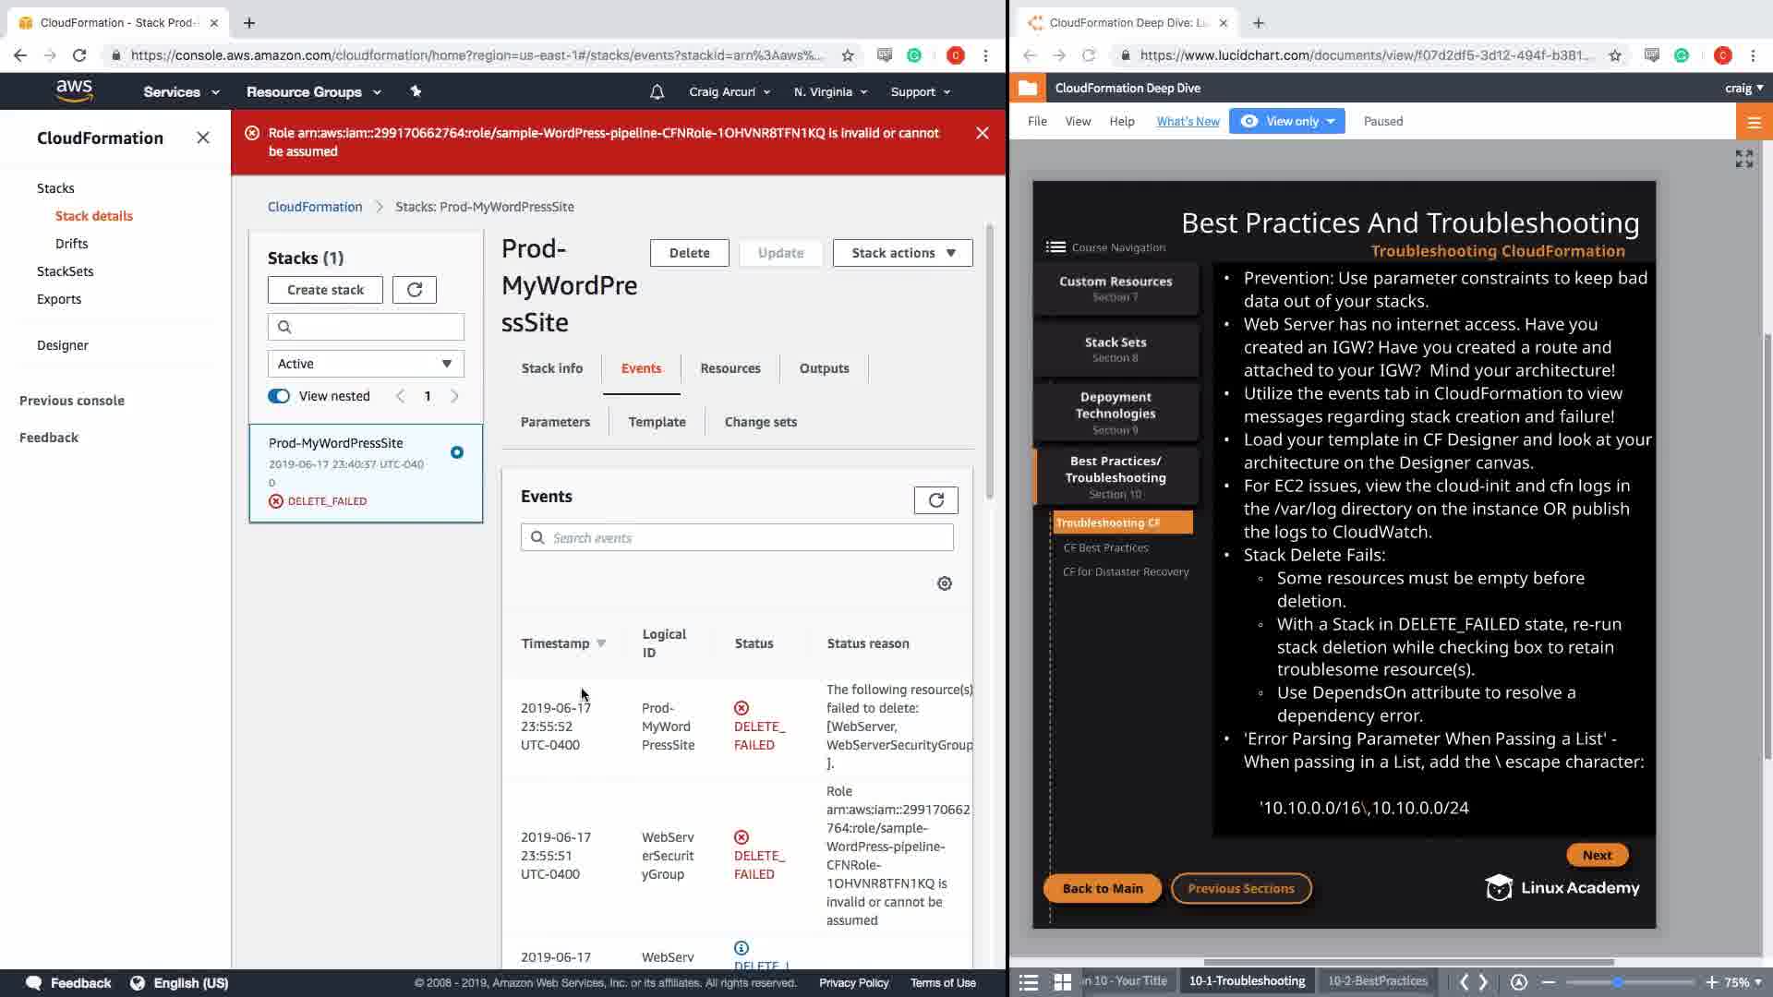This screenshot has height=997, width=1773.
Task: Open the 10-2-BestPractices page tab
Action: coord(1377,981)
